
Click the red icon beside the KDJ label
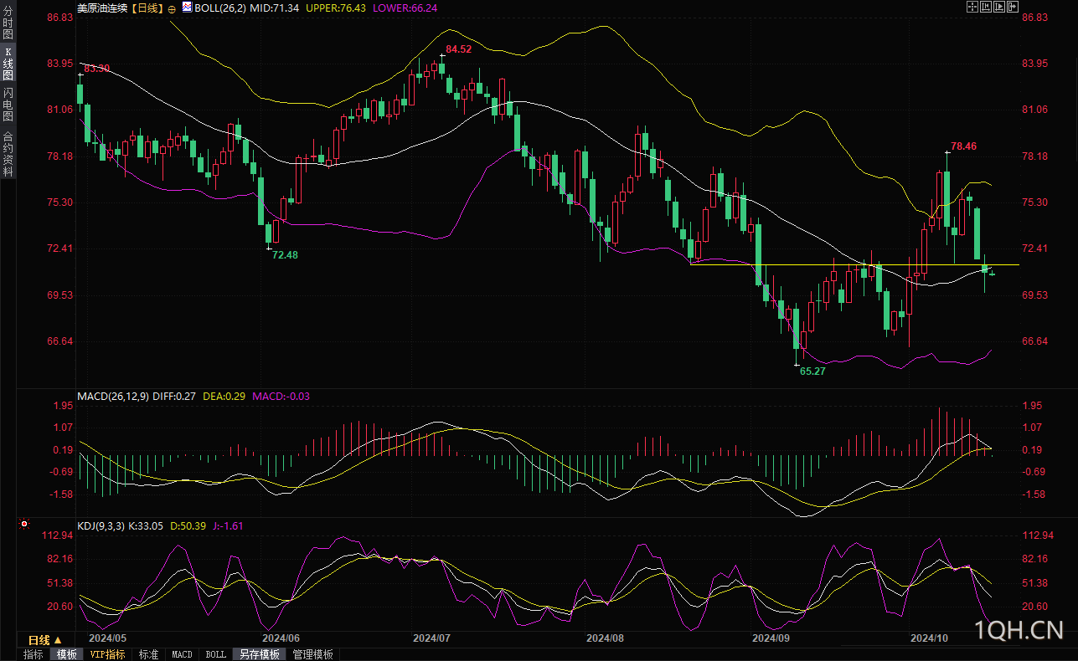(23, 525)
